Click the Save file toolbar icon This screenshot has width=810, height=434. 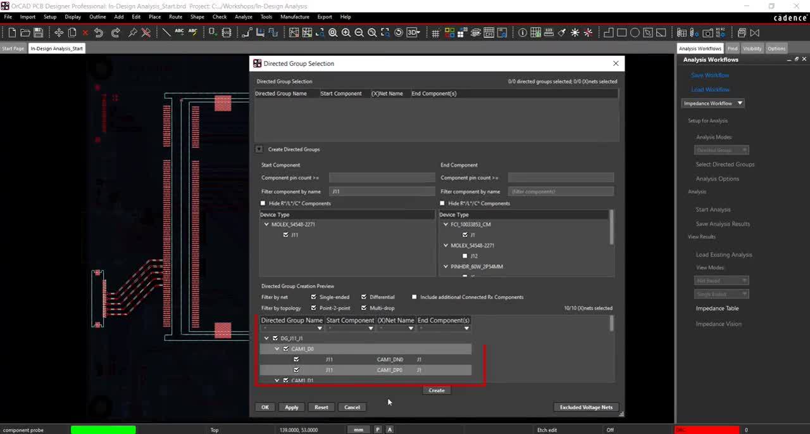pyautogui.click(x=39, y=33)
